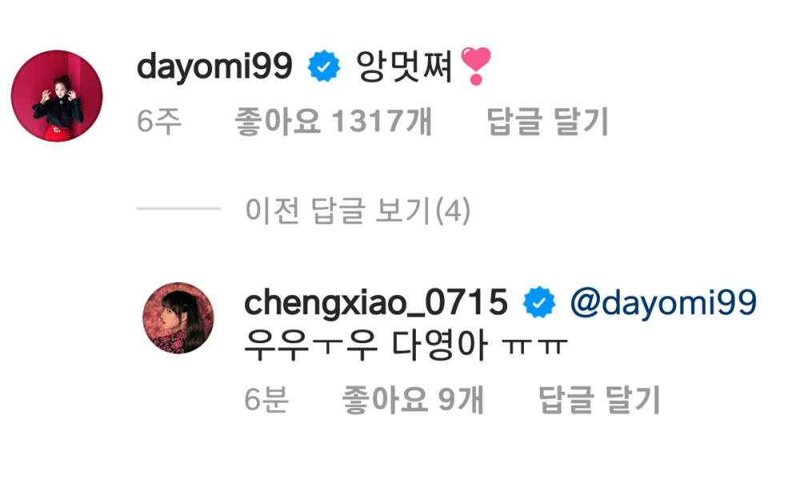Click the chengxiao_0715 username
Image resolution: width=800 pixels, height=480 pixels.
click(376, 302)
